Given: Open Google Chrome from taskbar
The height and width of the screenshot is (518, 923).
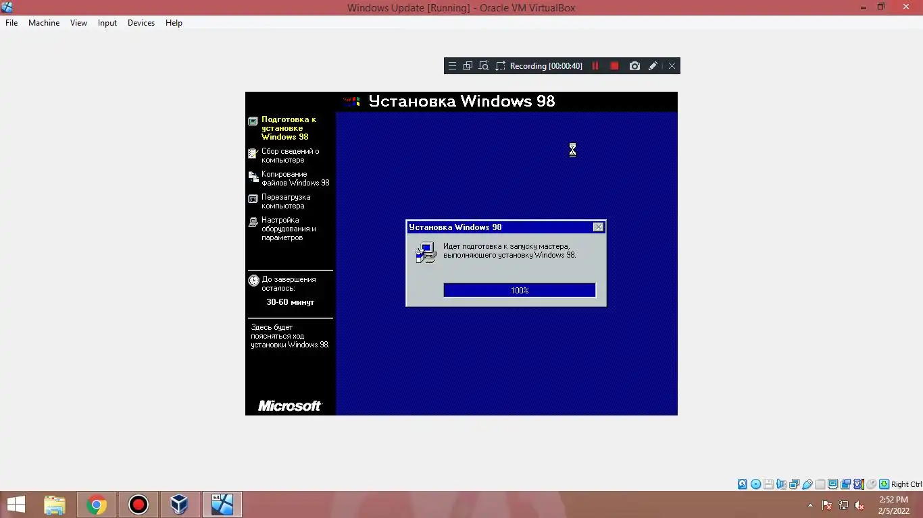Looking at the screenshot, I should point(97,505).
